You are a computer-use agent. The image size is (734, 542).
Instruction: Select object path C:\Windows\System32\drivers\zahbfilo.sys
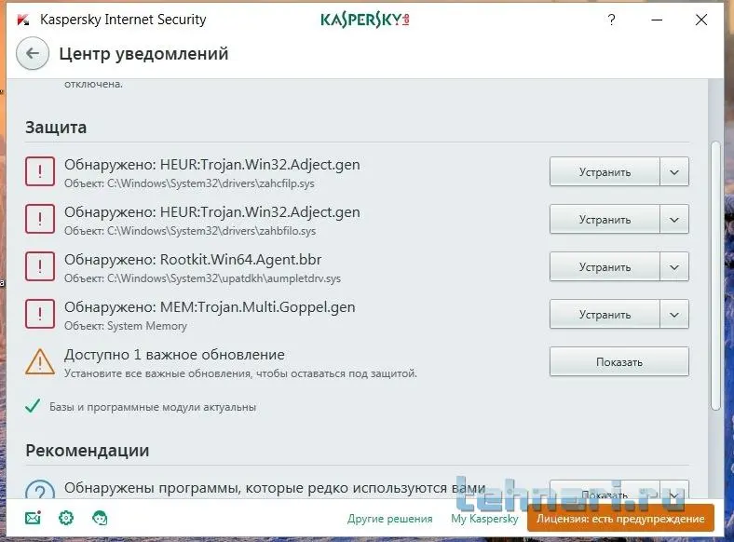coord(211,231)
